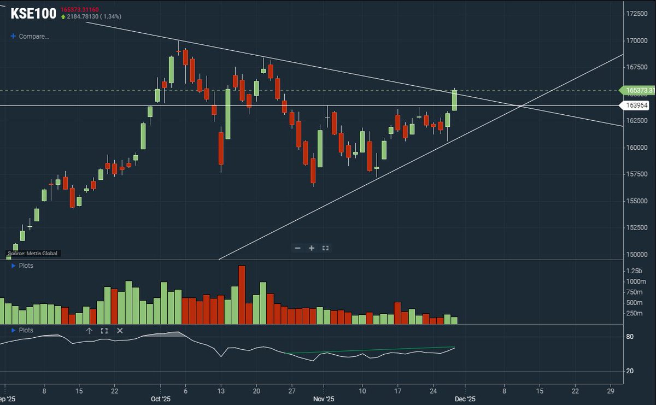Click the 750m volume axis label
Image resolution: width=656 pixels, height=405 pixels.
point(635,292)
